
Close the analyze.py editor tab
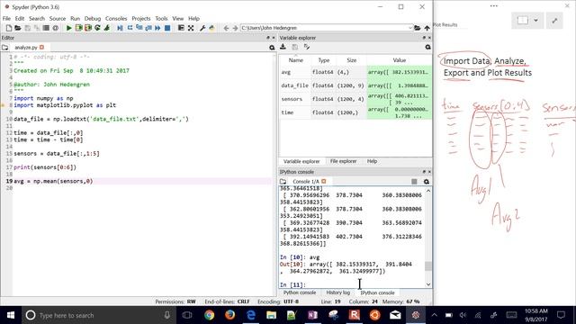[42, 47]
